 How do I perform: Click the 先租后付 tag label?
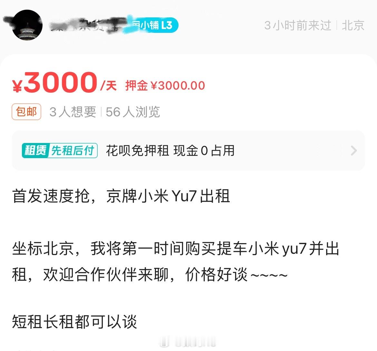click(x=73, y=151)
